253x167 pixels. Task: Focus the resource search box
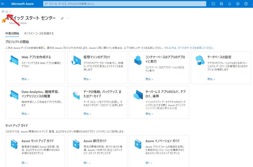(x=125, y=4)
